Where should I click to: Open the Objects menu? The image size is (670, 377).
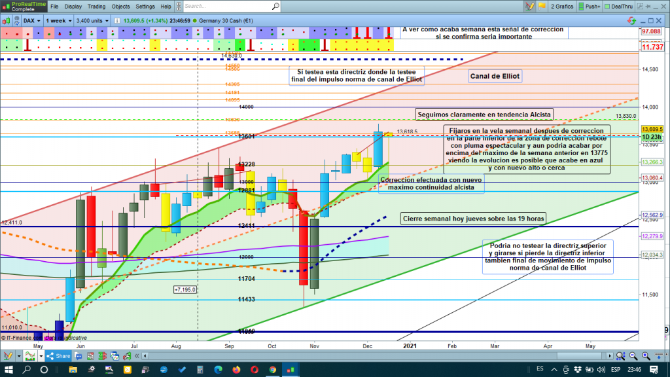[120, 7]
